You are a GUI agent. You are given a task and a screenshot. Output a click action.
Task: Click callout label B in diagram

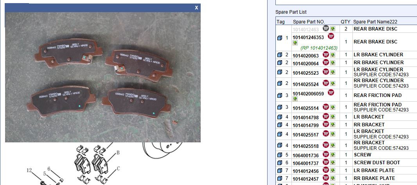(118, 153)
